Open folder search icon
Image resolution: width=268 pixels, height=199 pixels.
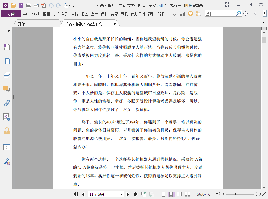point(198,13)
